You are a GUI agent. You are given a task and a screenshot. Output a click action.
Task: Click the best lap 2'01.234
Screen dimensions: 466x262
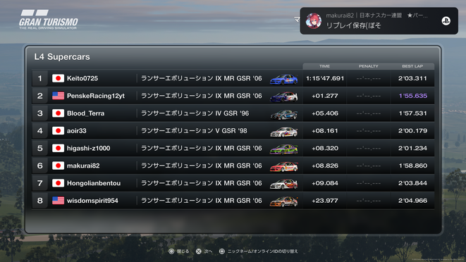413,148
